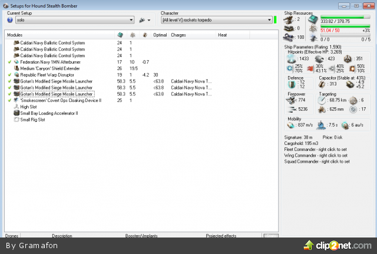Click the CPU column header icon
Viewport: 377px width, 254px height.
point(120,35)
